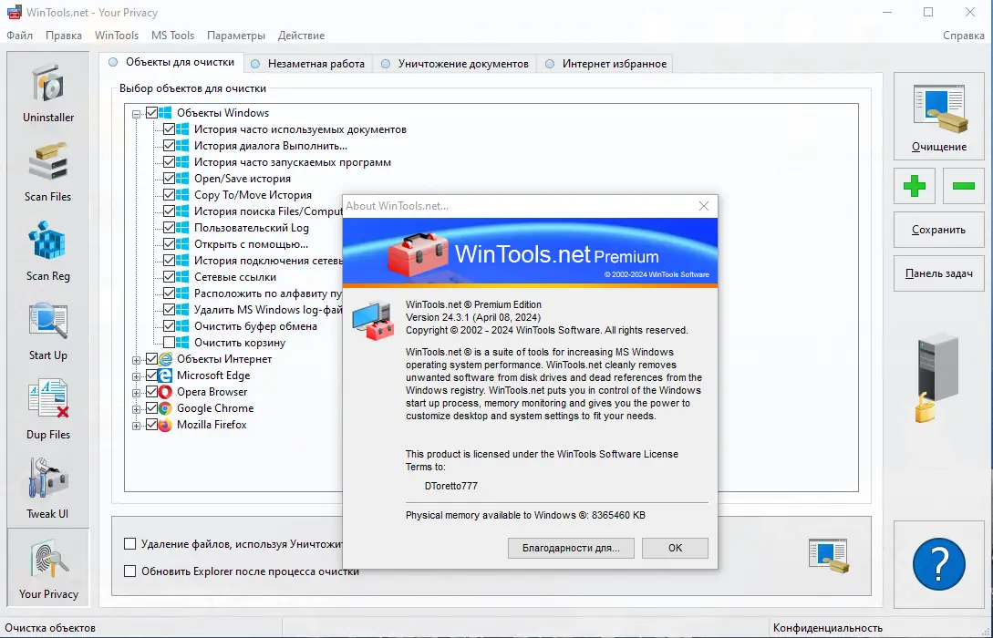This screenshot has width=993, height=638.
Task: Switch to Уничтожение документов tab
Action: tap(455, 63)
